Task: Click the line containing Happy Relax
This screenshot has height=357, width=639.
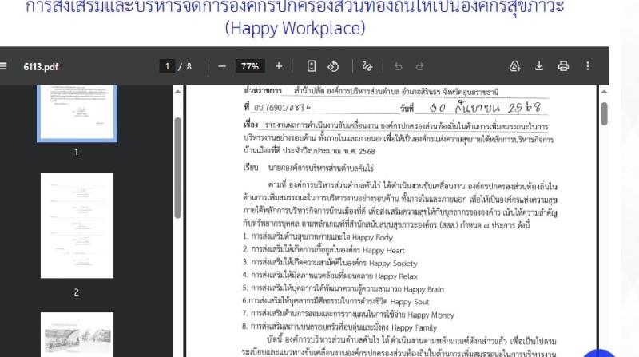Action: click(330, 276)
